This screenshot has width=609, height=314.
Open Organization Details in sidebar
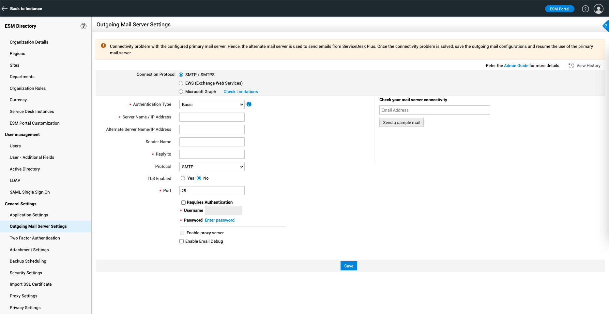point(29,42)
